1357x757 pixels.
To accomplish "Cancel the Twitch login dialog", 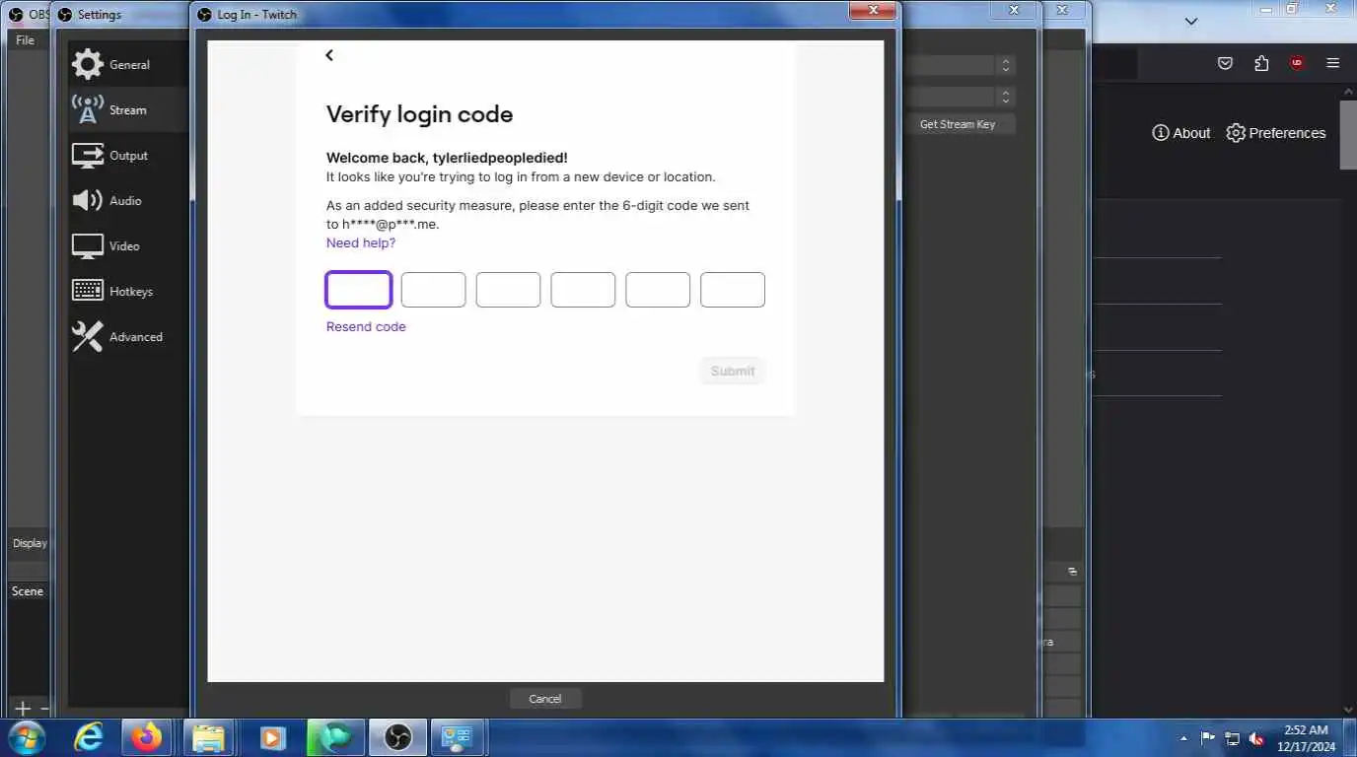I will tap(545, 699).
